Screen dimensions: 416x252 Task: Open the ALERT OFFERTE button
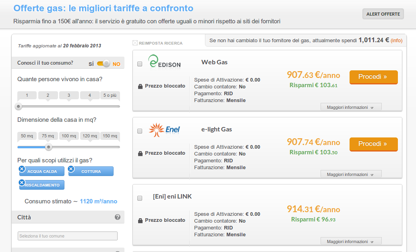[383, 14]
